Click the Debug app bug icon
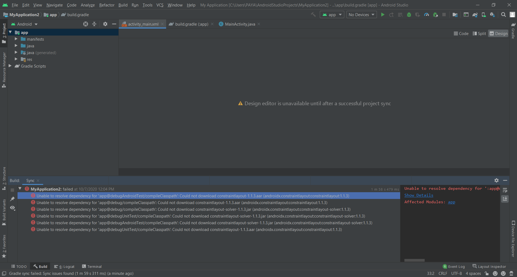 [x=409, y=15]
